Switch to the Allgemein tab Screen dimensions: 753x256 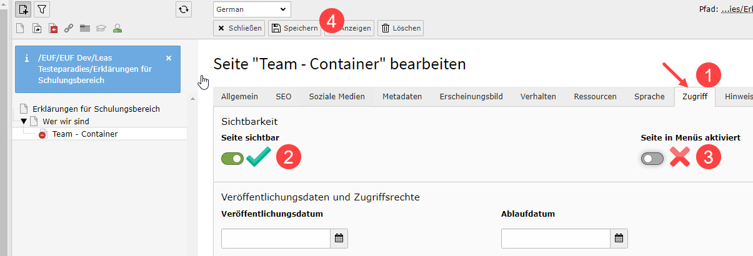[x=240, y=96]
